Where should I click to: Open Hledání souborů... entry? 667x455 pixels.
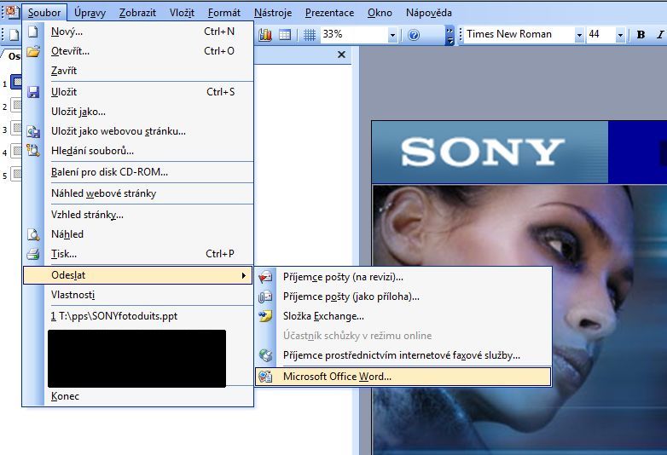click(138, 151)
